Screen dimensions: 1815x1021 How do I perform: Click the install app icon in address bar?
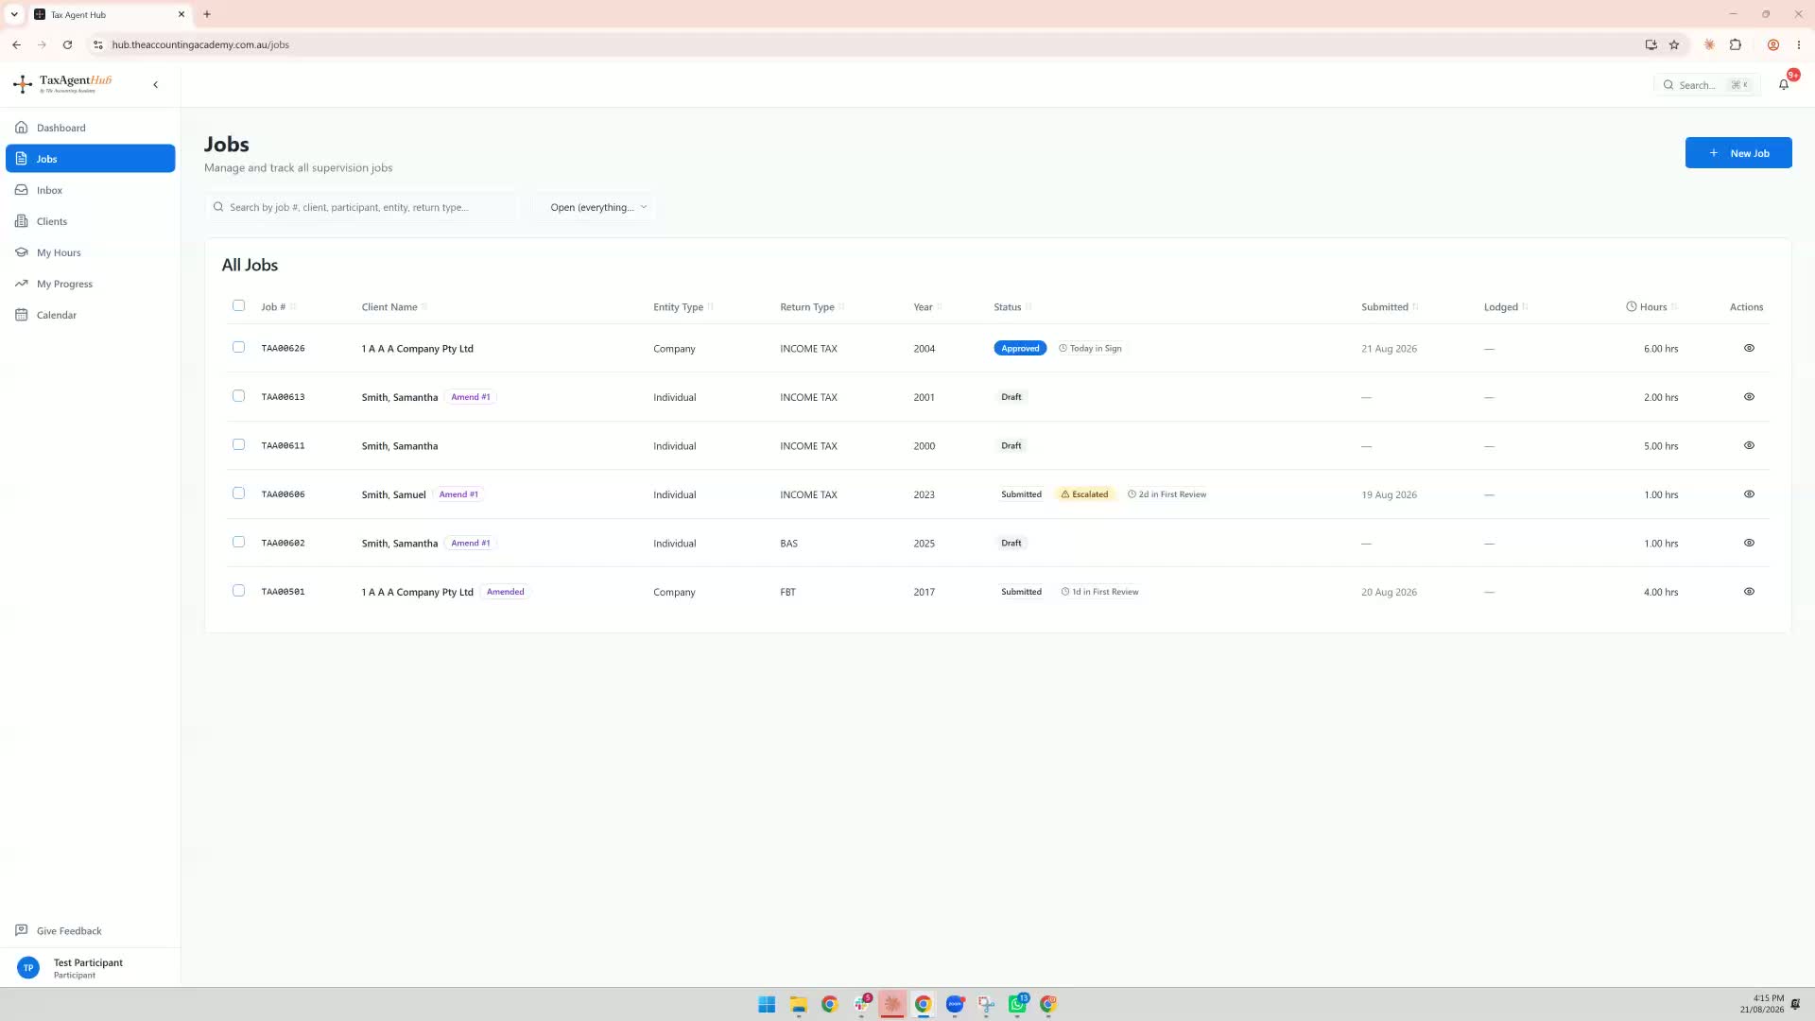(1651, 44)
